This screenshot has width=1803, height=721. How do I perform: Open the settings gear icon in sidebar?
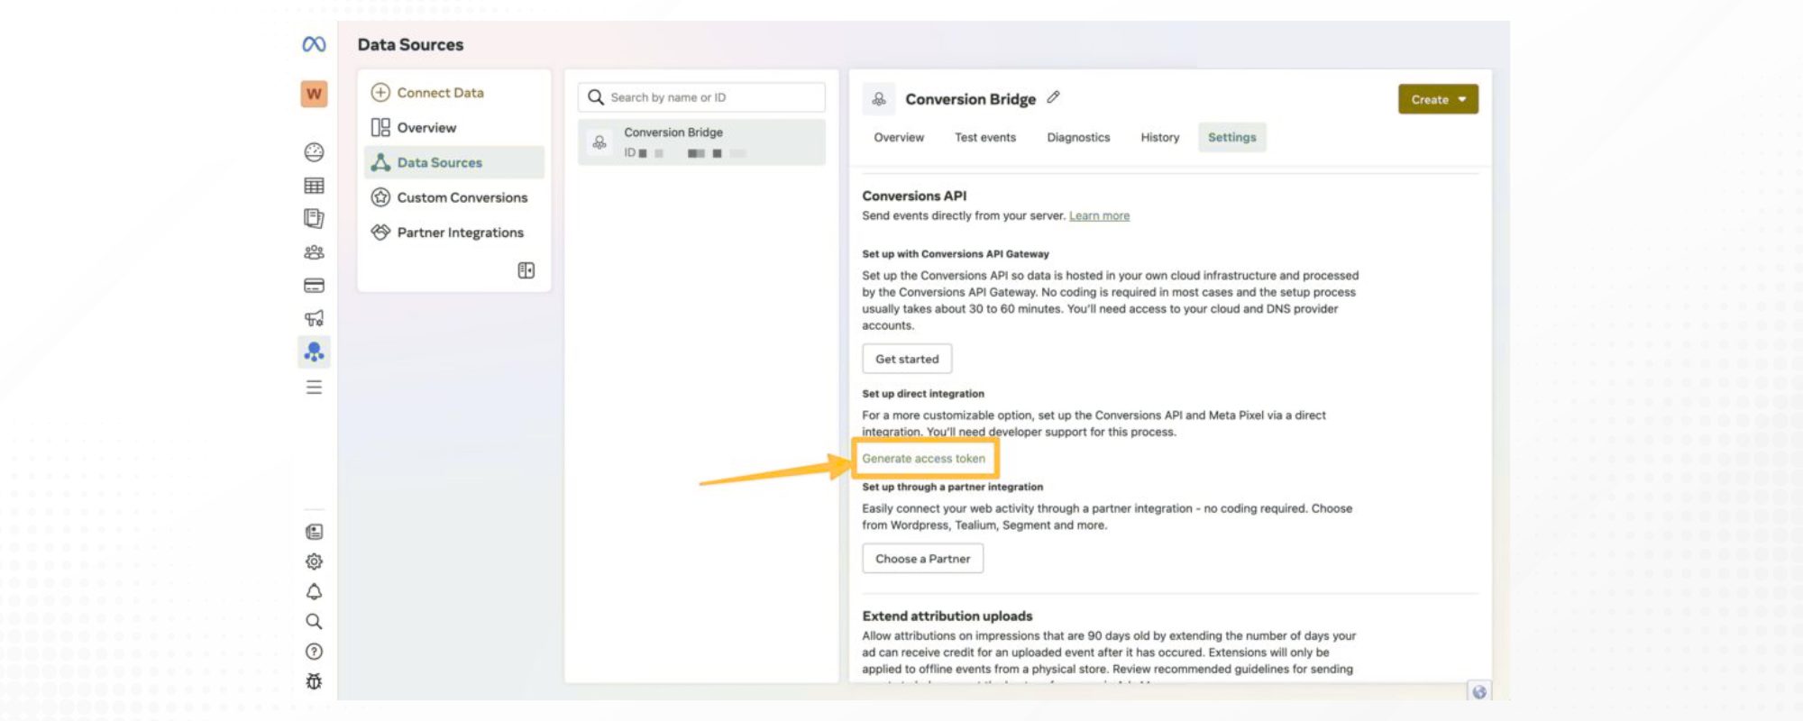pos(314,561)
